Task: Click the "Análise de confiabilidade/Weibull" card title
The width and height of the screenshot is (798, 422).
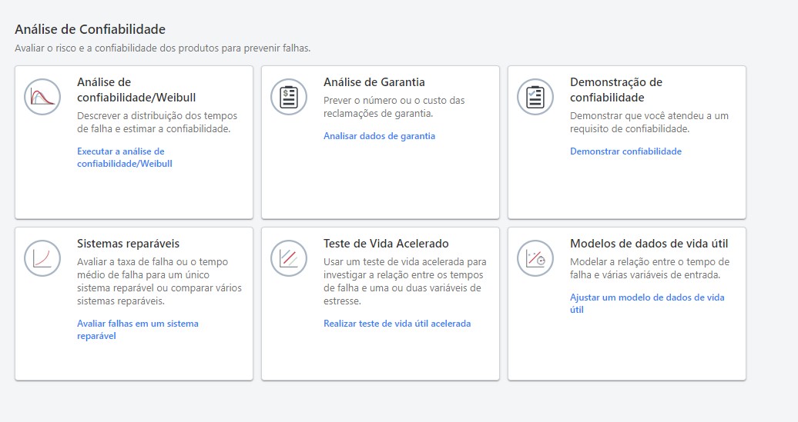Action: point(136,90)
